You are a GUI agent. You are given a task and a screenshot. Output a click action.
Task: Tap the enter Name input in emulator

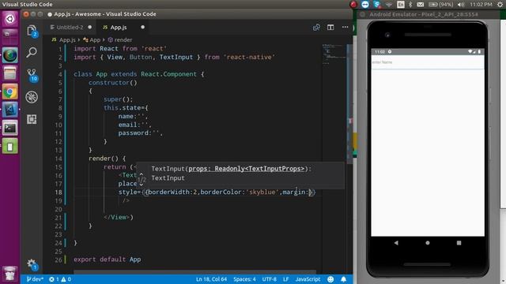(428, 62)
